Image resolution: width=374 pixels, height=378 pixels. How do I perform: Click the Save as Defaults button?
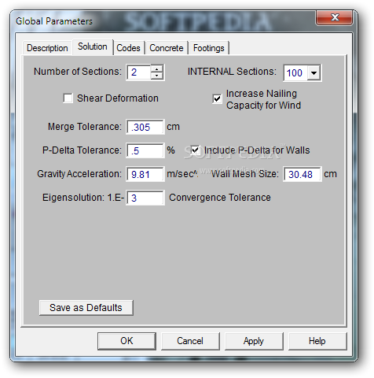(x=86, y=308)
